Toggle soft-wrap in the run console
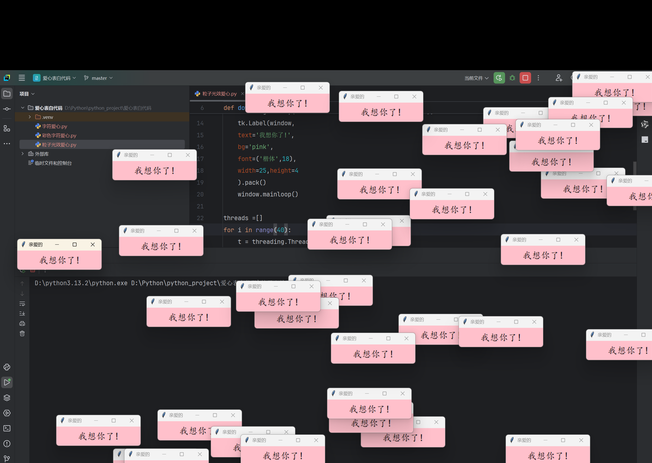 [x=22, y=304]
